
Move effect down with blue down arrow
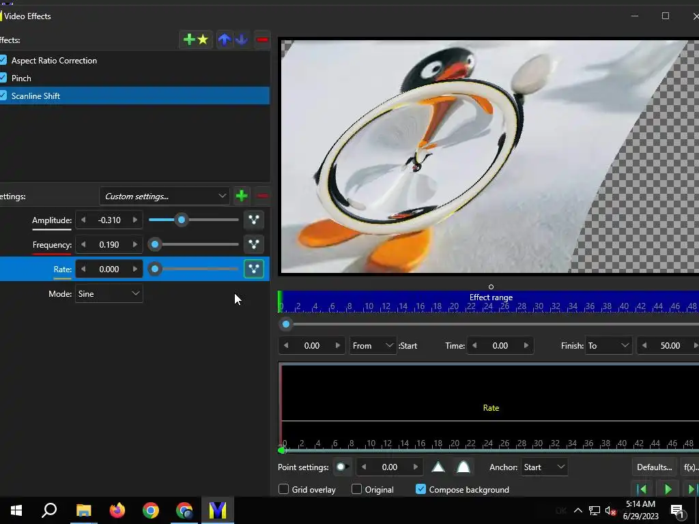242,40
